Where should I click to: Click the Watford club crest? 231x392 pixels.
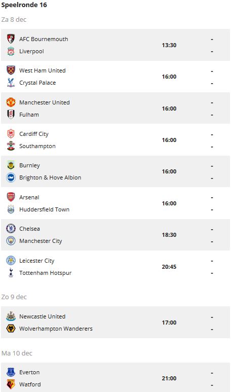pyautogui.click(x=11, y=384)
